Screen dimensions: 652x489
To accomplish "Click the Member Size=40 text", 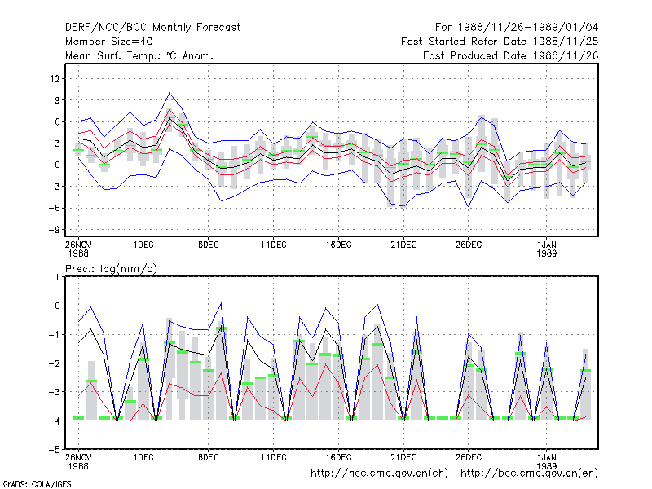I will pyautogui.click(x=109, y=42).
